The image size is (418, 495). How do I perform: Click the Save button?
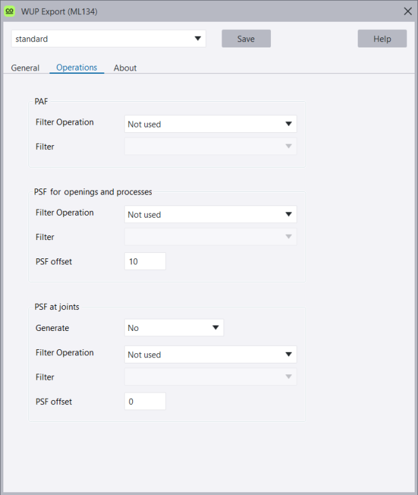(x=246, y=39)
